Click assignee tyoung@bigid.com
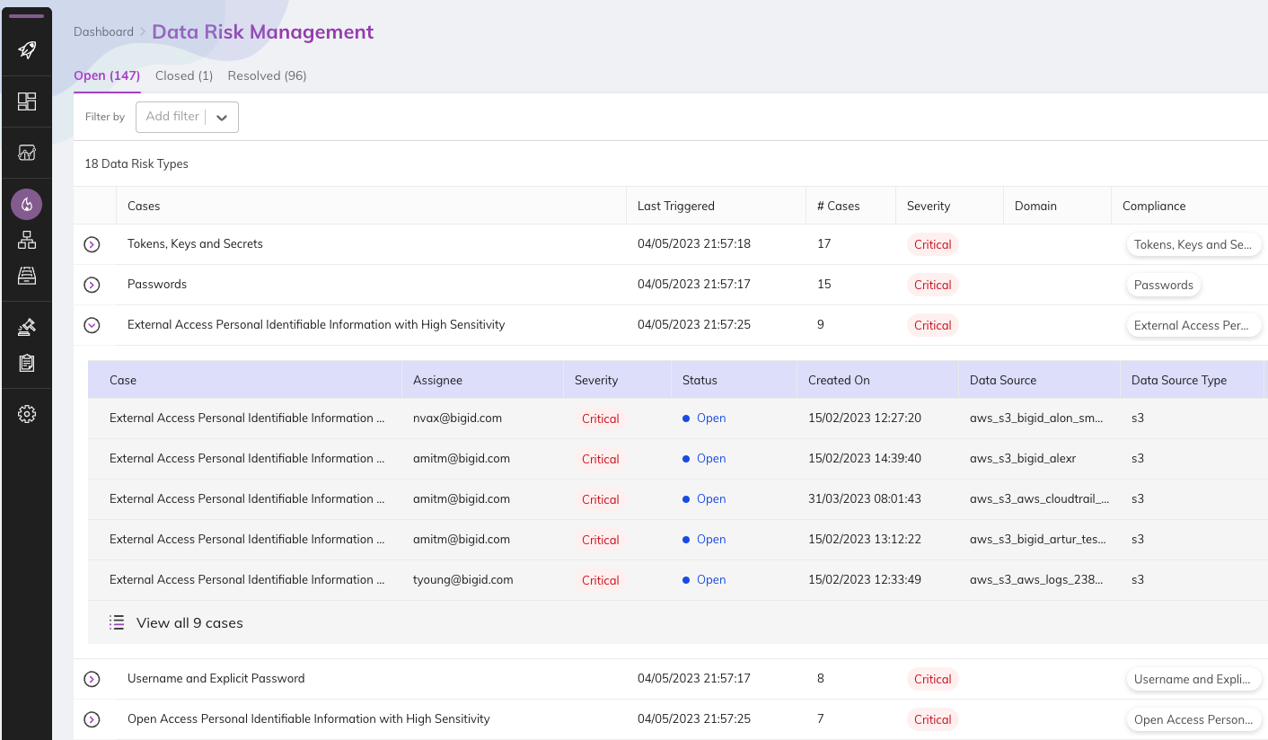The image size is (1268, 740). click(x=463, y=580)
